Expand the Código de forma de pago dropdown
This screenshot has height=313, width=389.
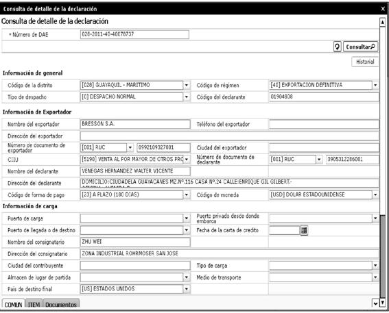(x=187, y=195)
